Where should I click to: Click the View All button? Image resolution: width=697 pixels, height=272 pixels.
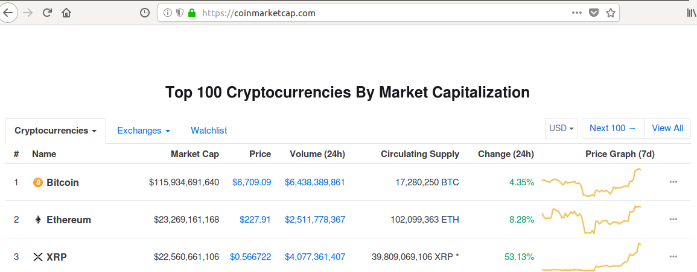pyautogui.click(x=667, y=128)
